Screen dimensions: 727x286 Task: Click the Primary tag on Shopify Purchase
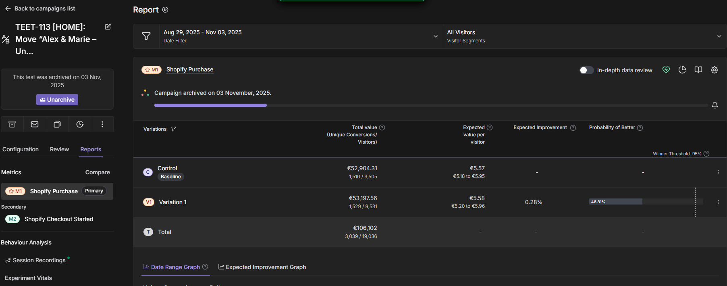click(x=94, y=191)
